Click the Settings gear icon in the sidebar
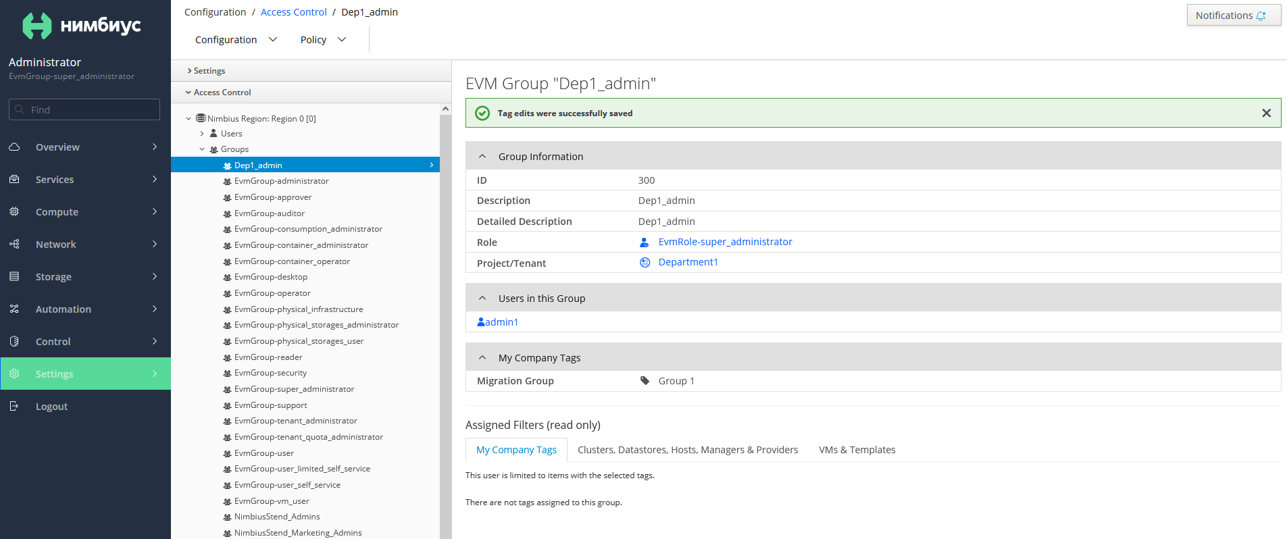1287x539 pixels. [x=14, y=374]
